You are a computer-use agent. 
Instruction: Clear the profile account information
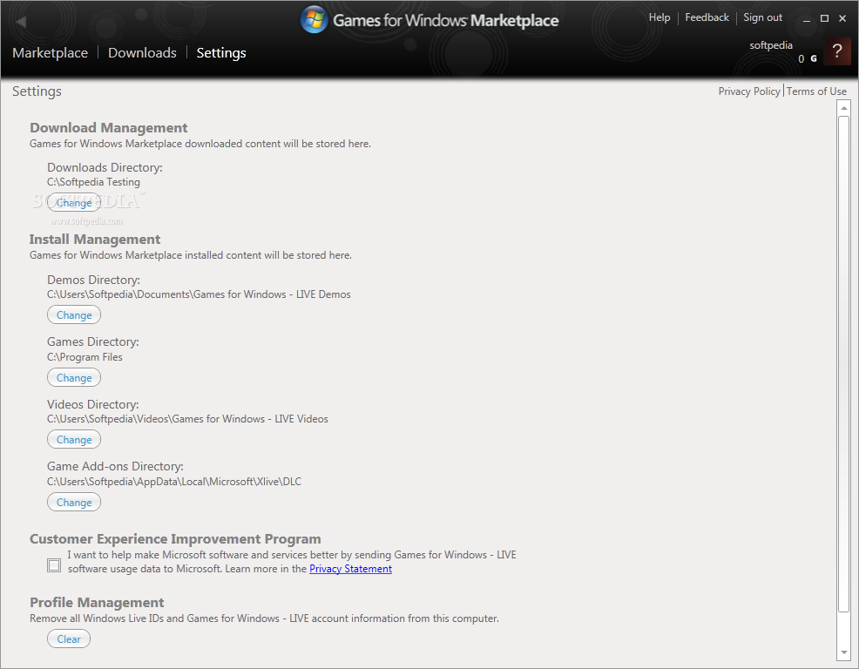(x=69, y=639)
